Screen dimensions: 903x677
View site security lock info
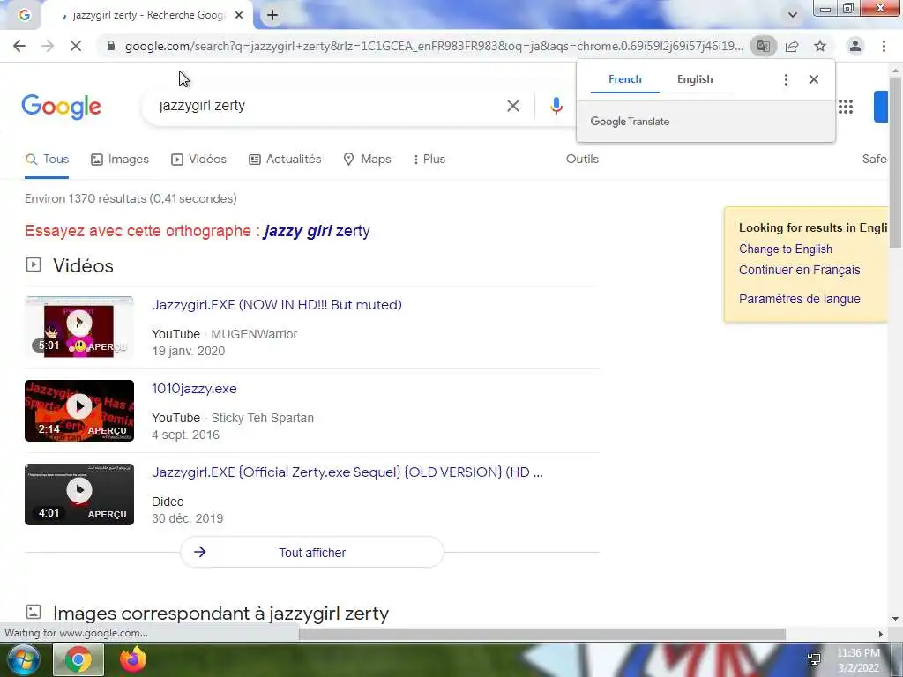tap(111, 46)
